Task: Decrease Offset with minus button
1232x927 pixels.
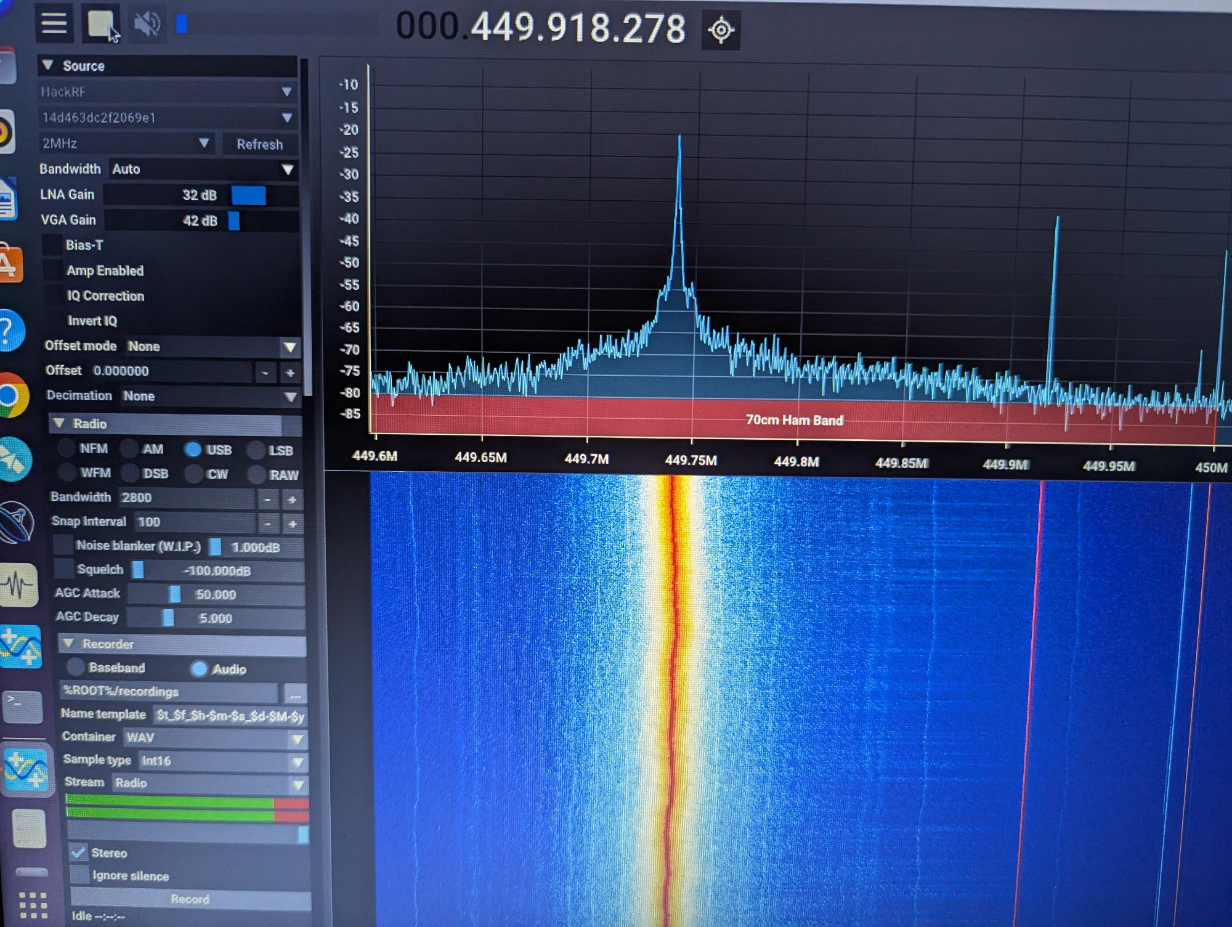Action: (265, 373)
